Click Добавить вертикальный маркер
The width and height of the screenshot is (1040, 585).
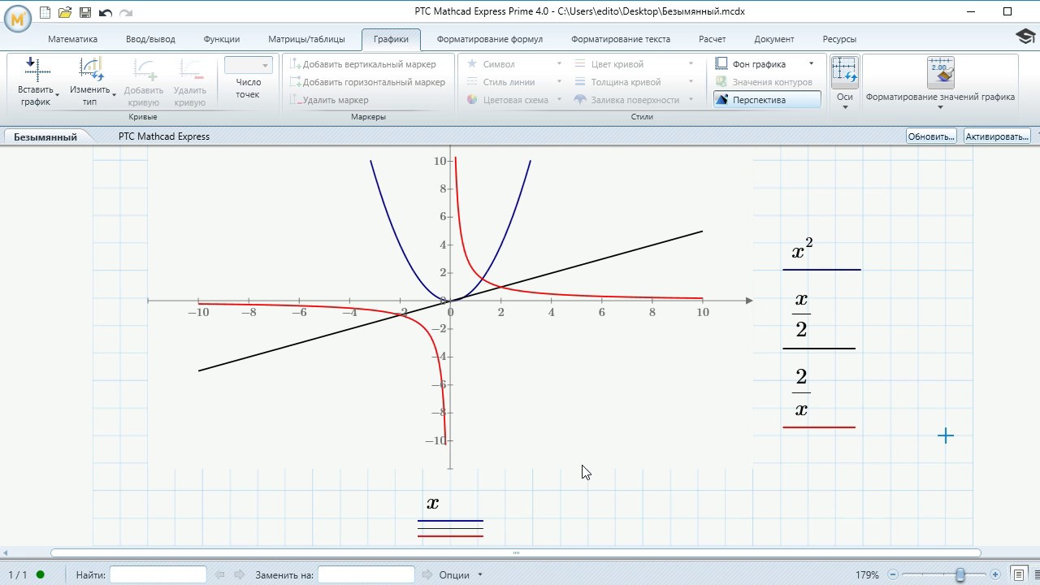click(363, 64)
